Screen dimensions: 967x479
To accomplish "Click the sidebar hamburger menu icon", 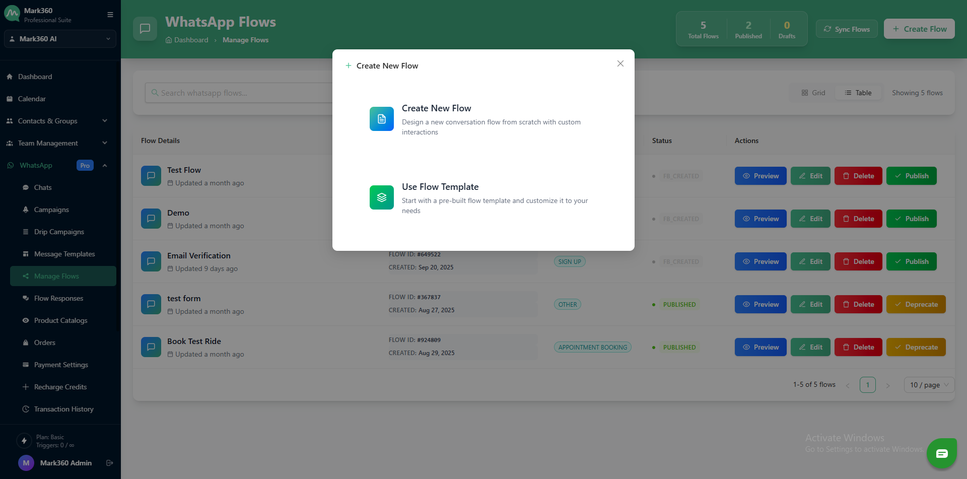I will [110, 15].
